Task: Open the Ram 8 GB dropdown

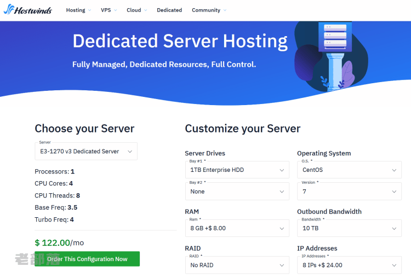Action: 237,228
